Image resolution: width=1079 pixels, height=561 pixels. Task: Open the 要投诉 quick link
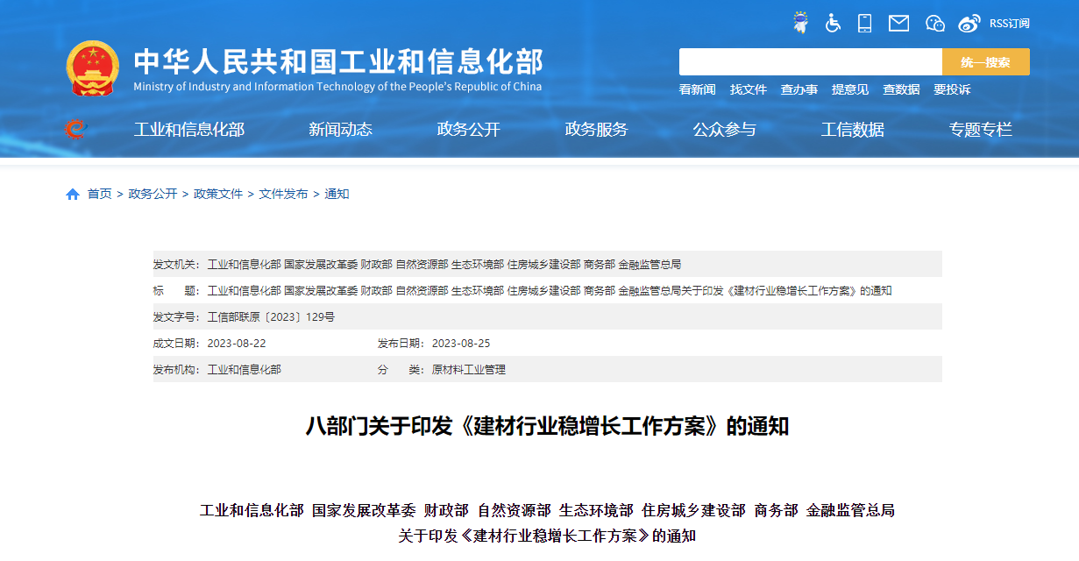951,89
